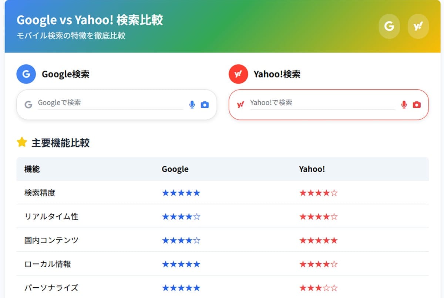Click Yahoo star rating for ローカル情報
444x298 pixels.
[319, 264]
